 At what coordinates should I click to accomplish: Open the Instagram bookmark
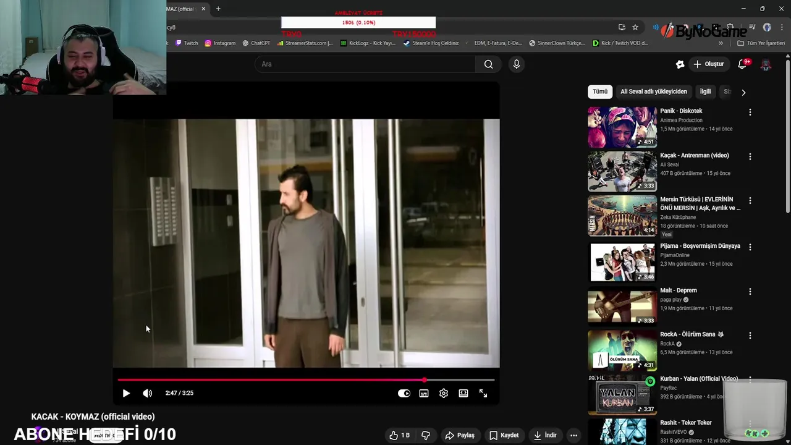[x=220, y=43]
